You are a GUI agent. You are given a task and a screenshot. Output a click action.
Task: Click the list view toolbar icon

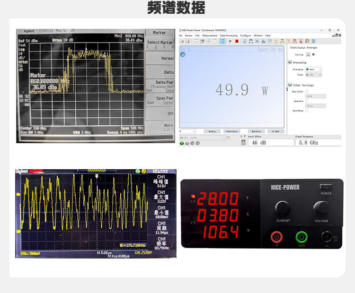222,41
